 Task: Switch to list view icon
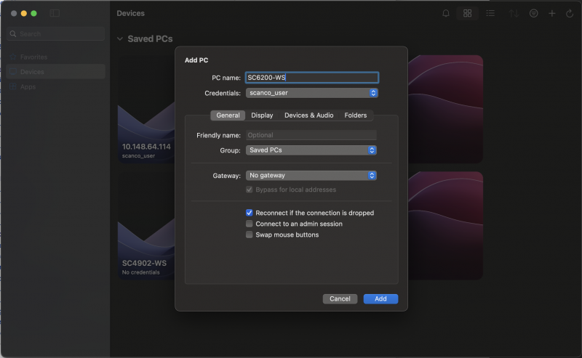tap(490, 13)
